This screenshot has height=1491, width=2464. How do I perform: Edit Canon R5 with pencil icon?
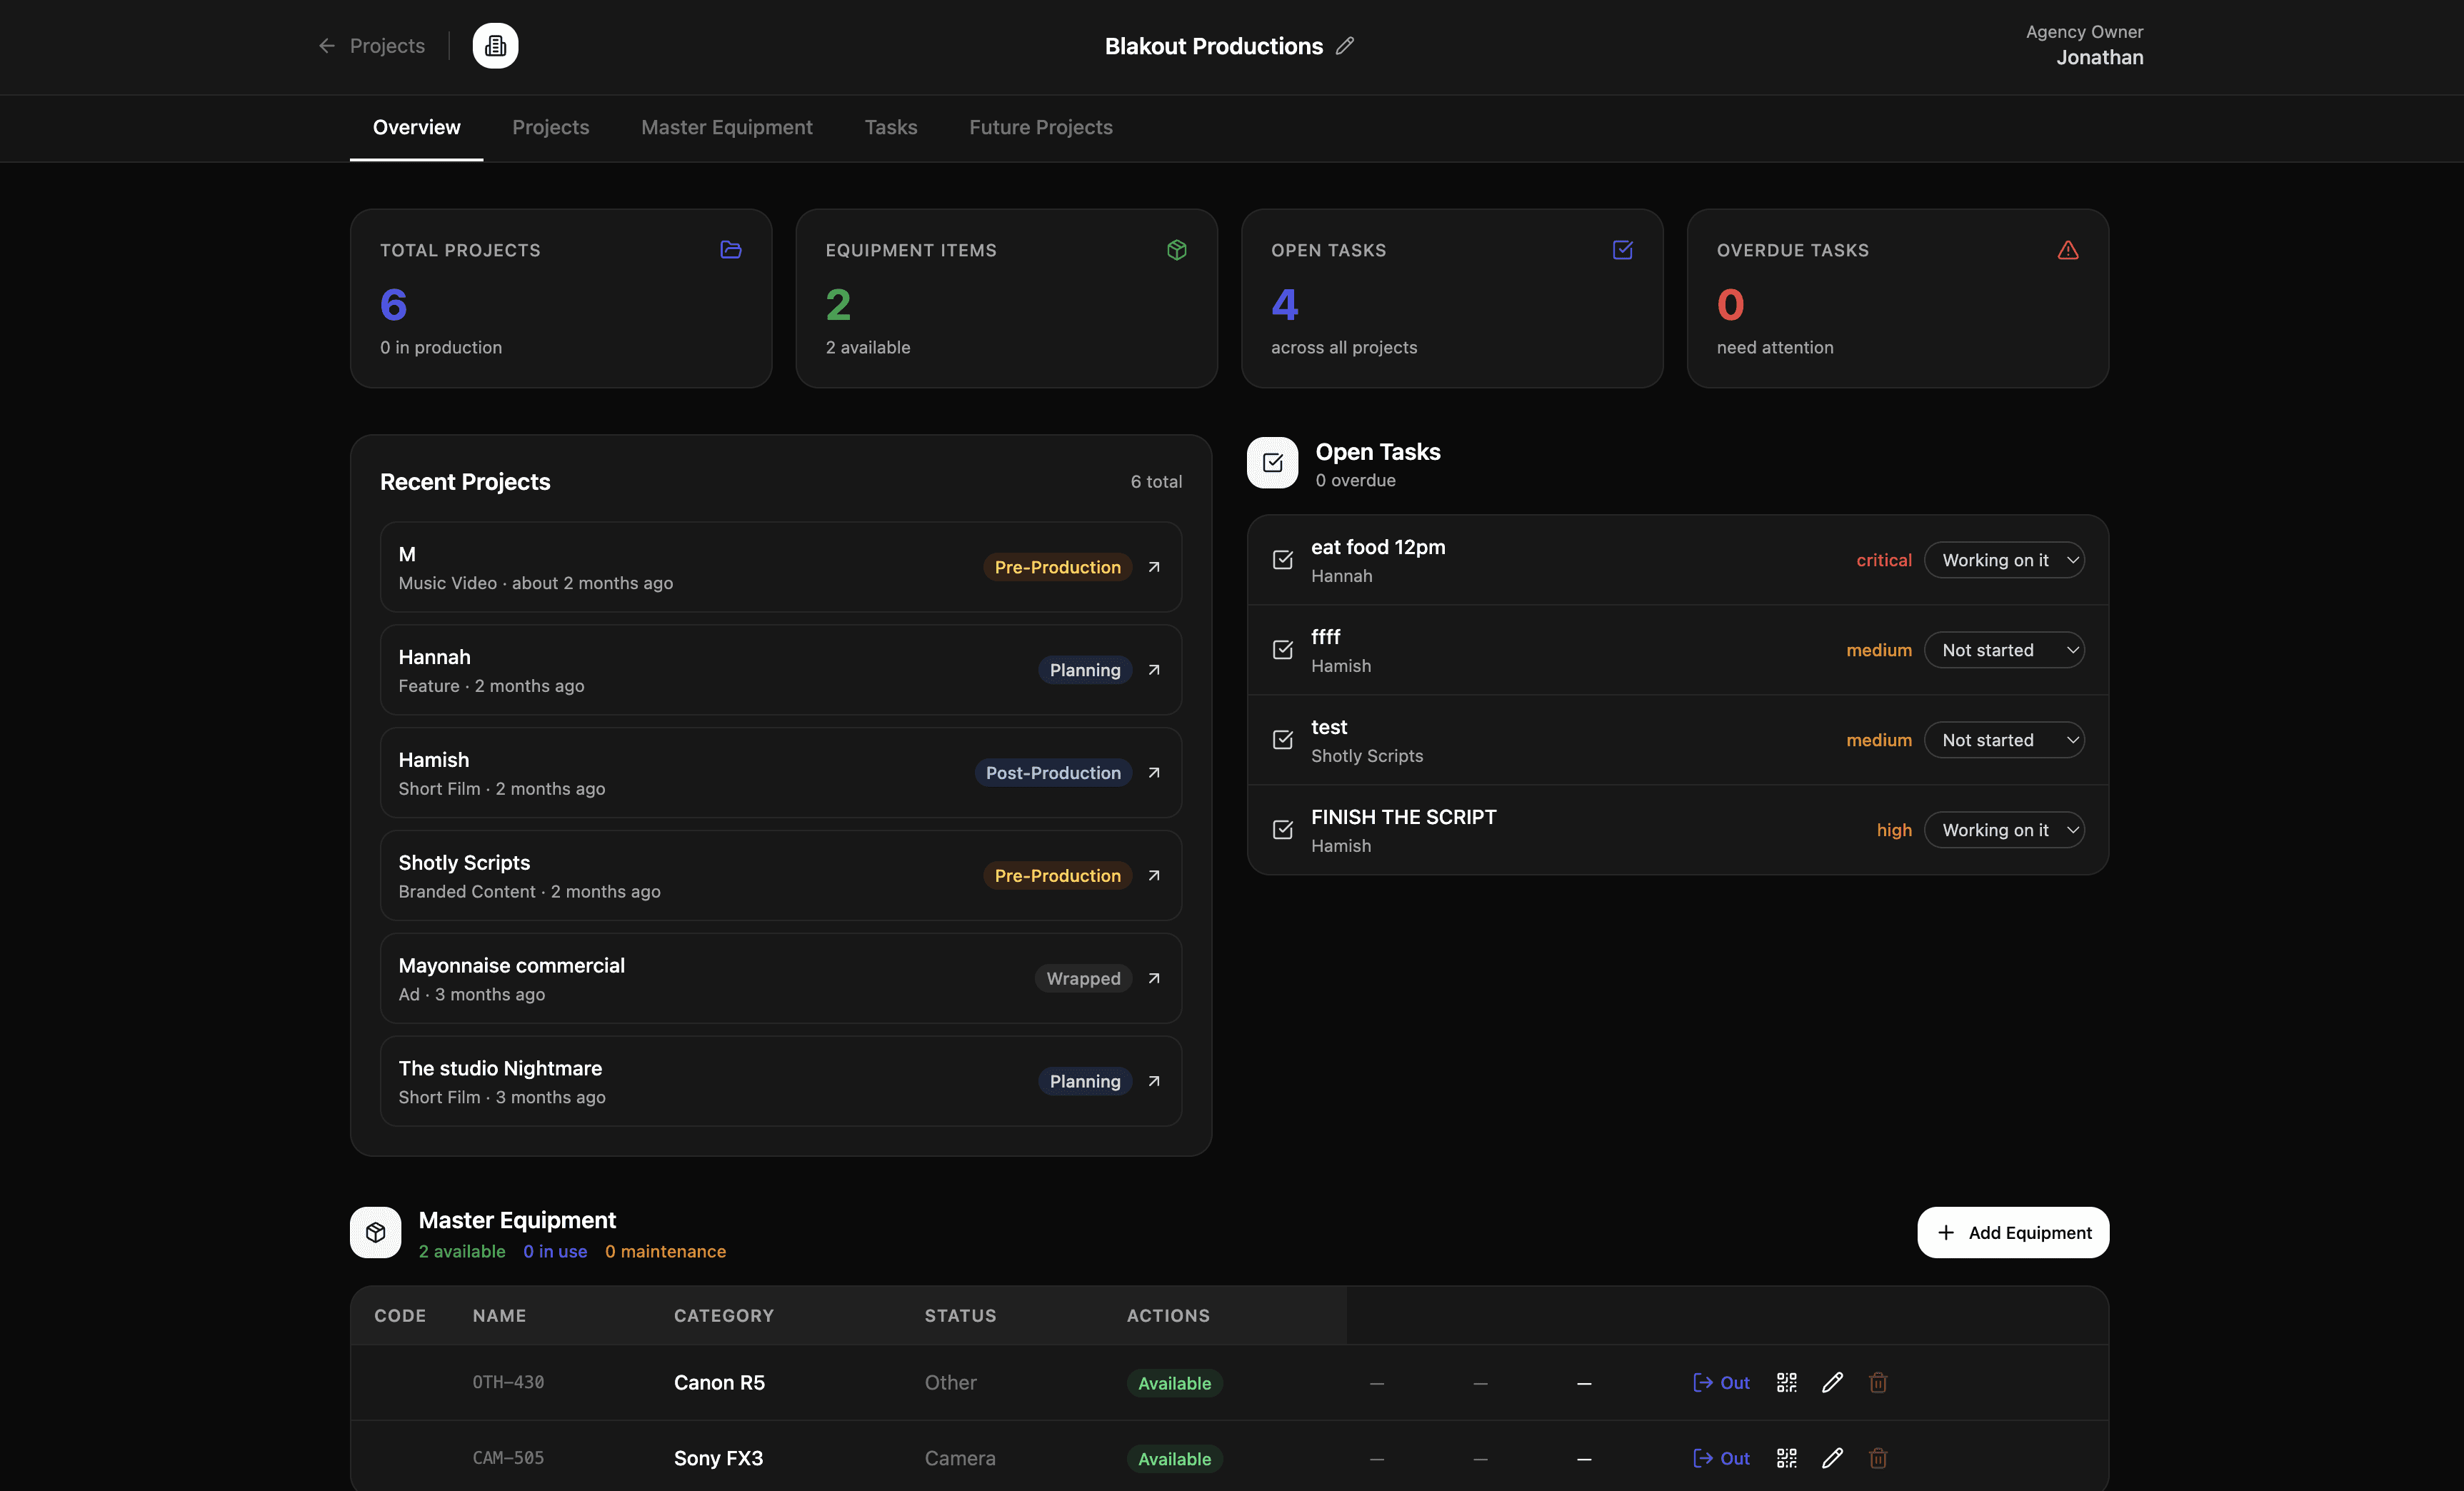[1832, 1383]
